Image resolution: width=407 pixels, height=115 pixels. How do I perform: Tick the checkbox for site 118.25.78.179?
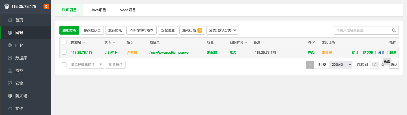(x=64, y=52)
